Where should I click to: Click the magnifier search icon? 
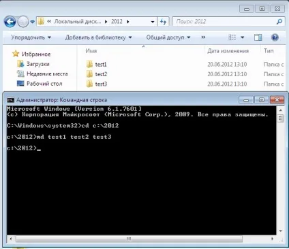pos(279,22)
